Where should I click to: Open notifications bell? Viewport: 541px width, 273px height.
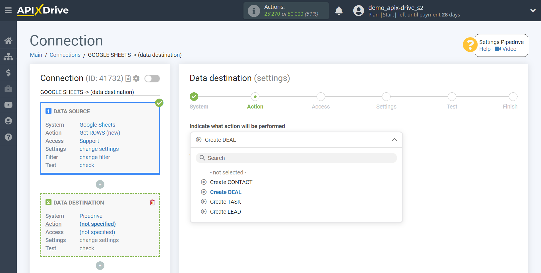pos(339,11)
